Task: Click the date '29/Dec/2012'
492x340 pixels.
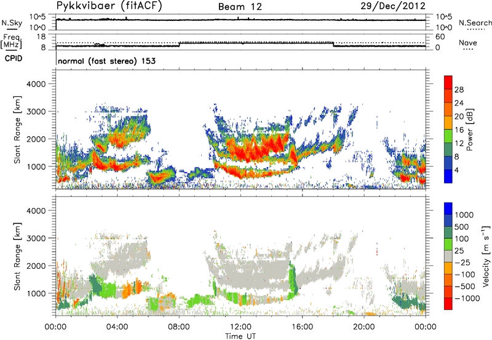Action: coord(393,6)
